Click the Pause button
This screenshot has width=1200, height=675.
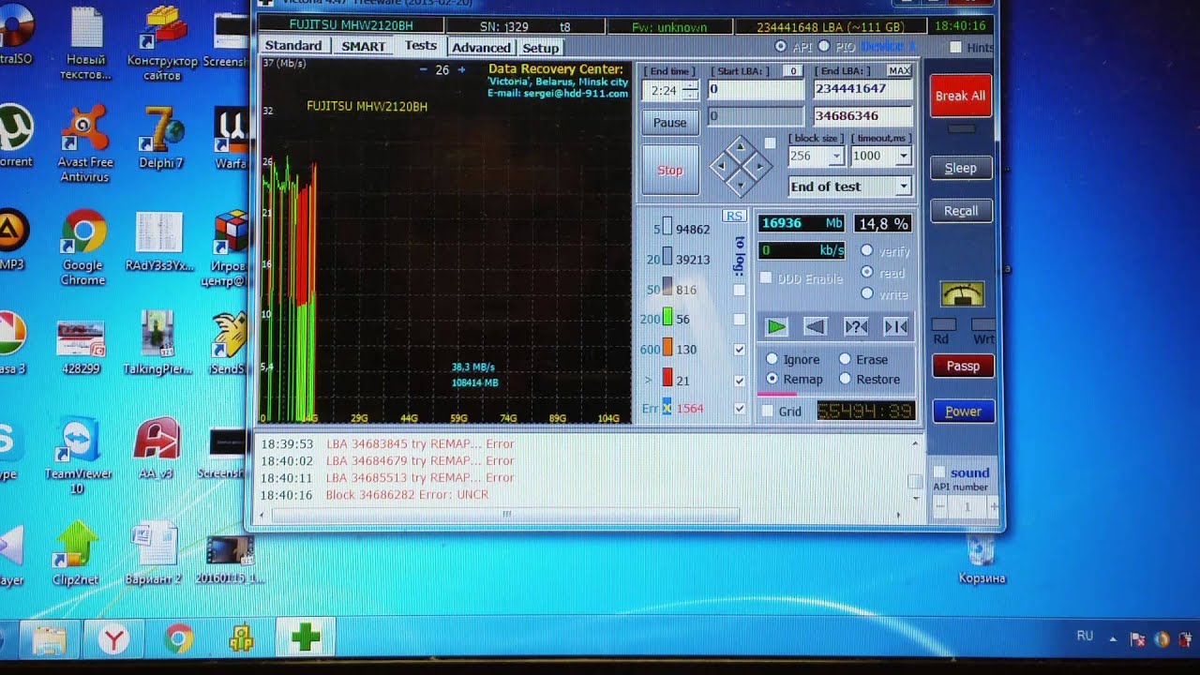point(669,122)
